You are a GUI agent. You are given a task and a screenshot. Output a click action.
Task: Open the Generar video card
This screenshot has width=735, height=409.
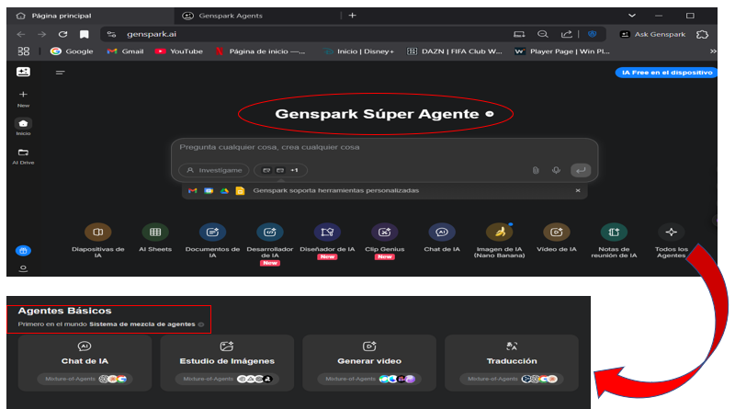pyautogui.click(x=369, y=363)
